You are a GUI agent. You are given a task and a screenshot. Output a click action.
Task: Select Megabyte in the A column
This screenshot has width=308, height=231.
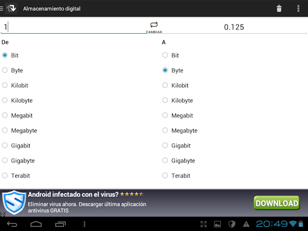(180, 131)
